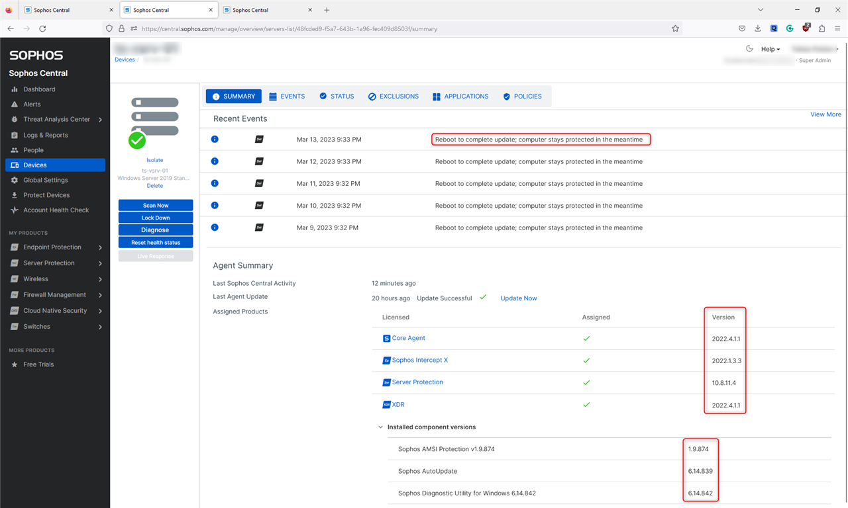
Task: Click the Switches product icon
Action: point(15,327)
